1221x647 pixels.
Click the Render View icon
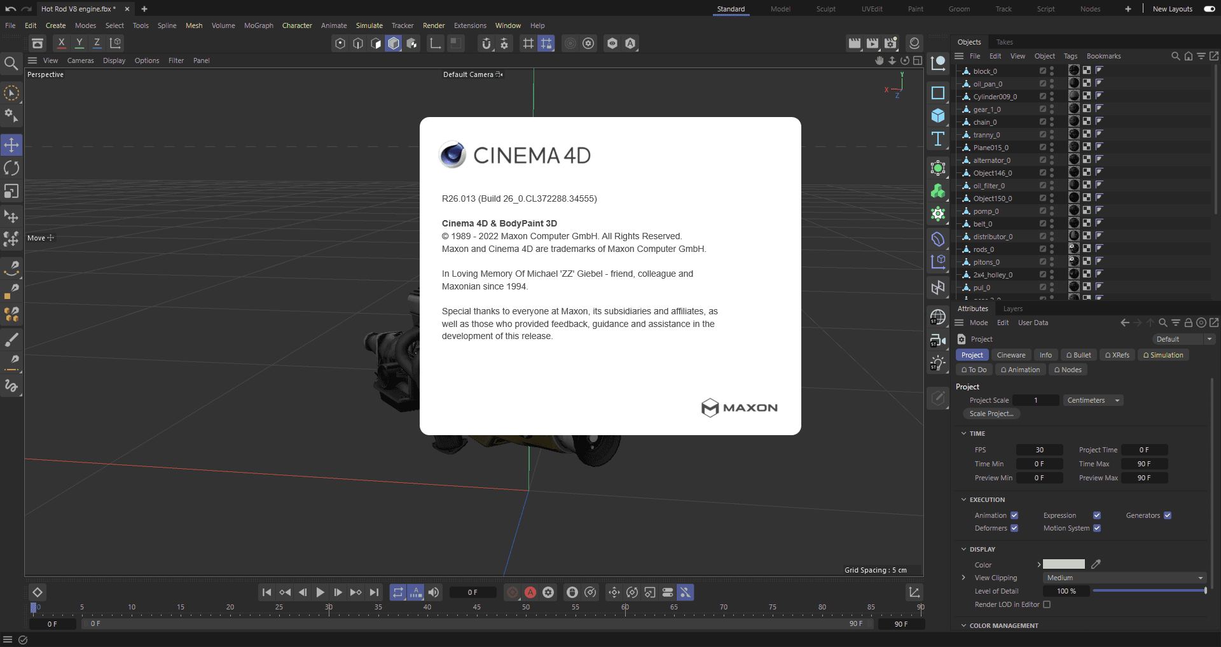point(855,43)
